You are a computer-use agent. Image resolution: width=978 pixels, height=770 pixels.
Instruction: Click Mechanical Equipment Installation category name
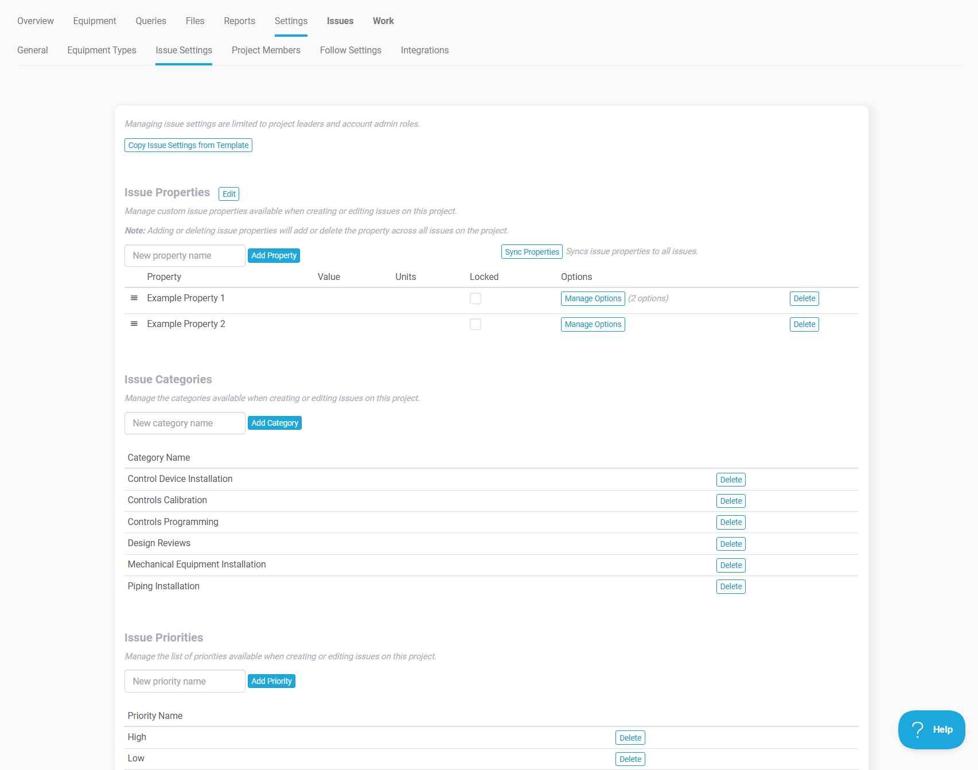(197, 565)
